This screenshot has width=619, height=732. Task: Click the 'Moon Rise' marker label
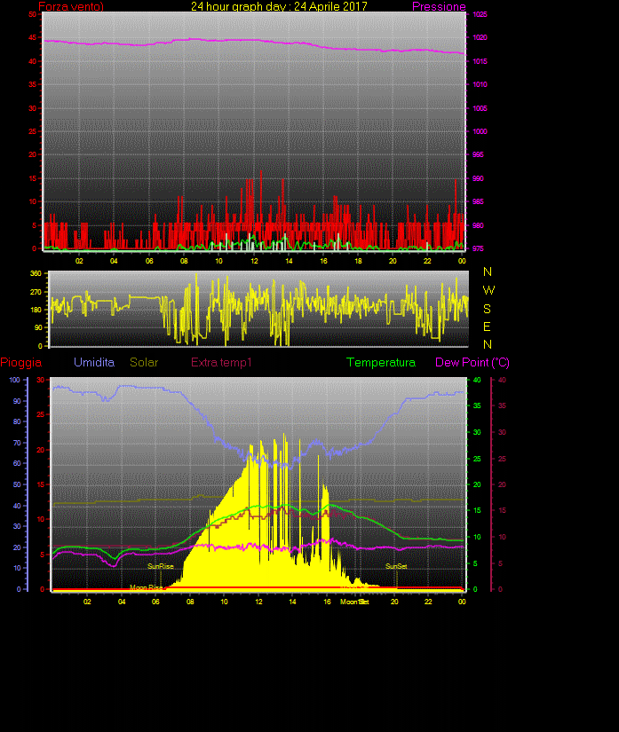coord(147,587)
